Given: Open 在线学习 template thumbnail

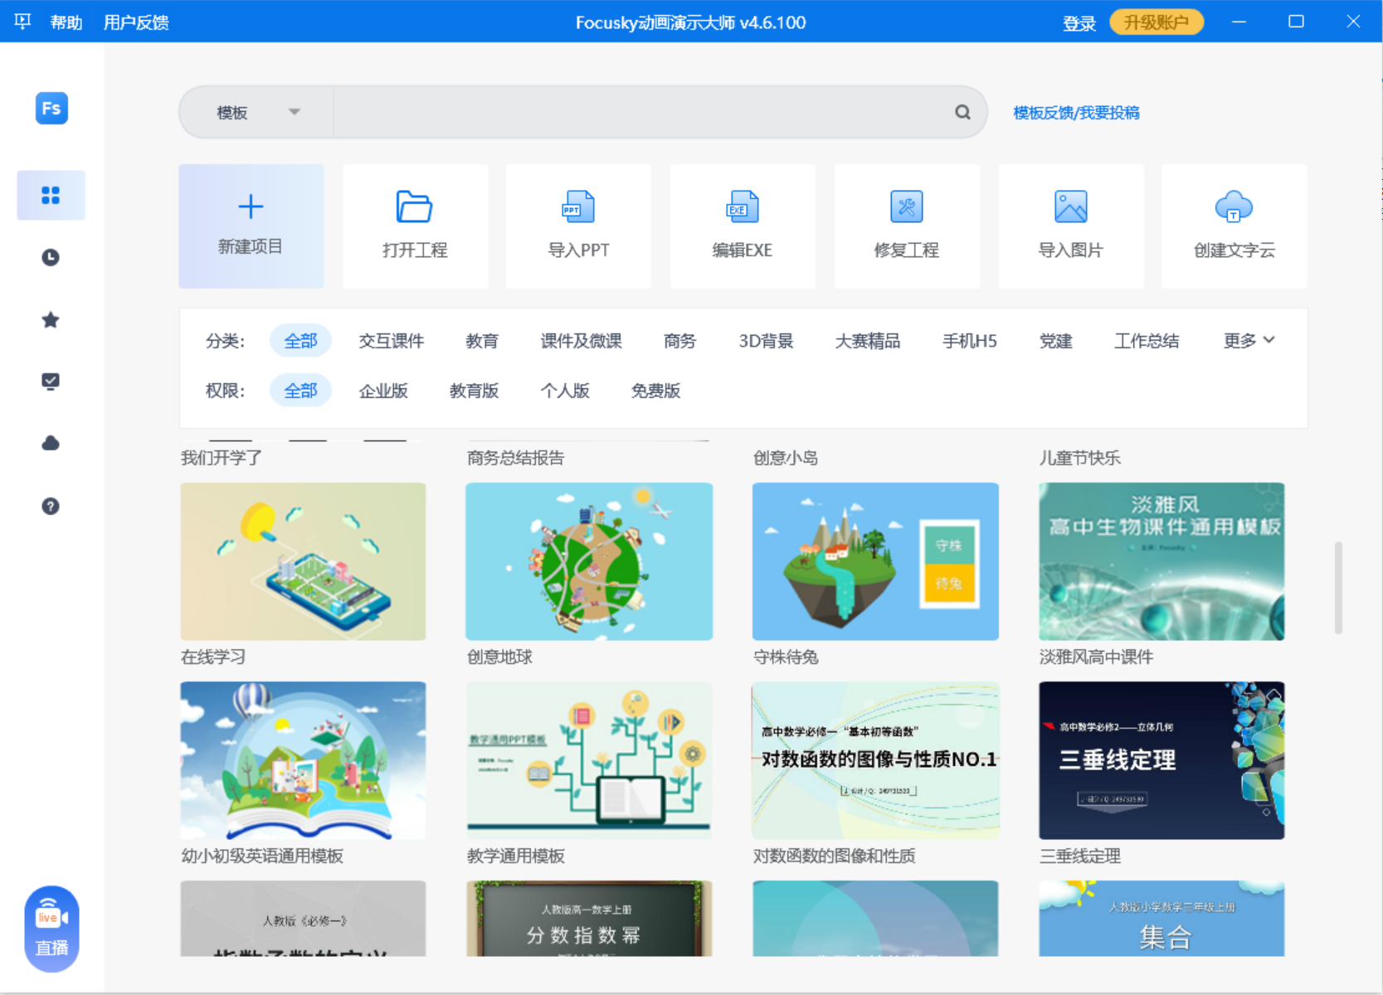Looking at the screenshot, I should [303, 561].
